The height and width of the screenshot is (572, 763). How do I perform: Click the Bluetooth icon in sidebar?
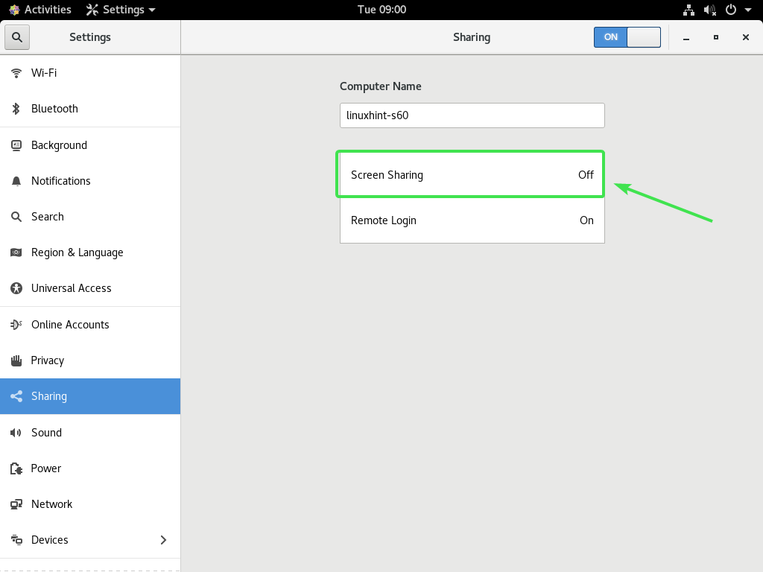point(16,109)
